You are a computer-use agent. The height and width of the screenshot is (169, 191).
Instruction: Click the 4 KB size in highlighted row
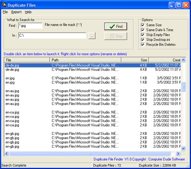143,65
